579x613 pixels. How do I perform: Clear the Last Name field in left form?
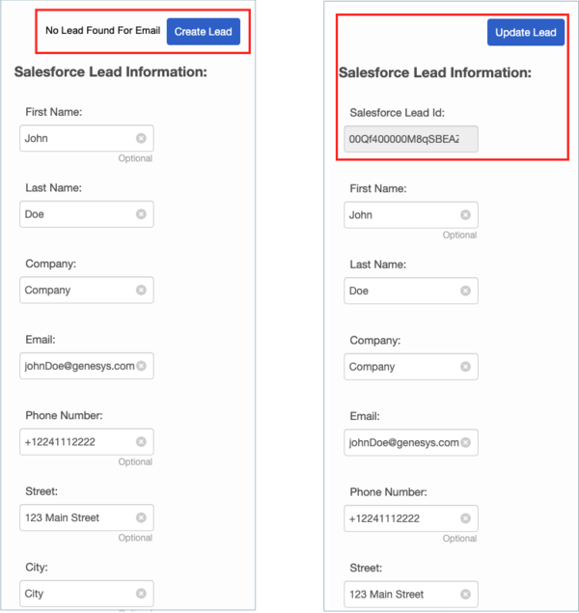pos(141,214)
